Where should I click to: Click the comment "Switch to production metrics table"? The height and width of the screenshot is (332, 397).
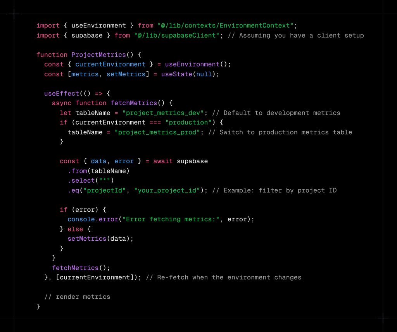(280, 132)
